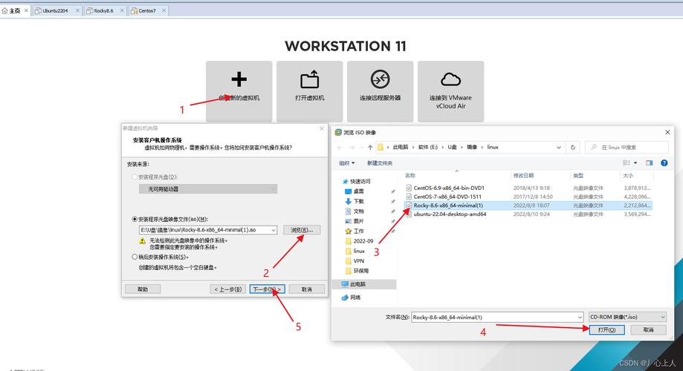Screen dimensions: 683x371
Task: Click the warning triangle icon in the wizard
Action: click(x=142, y=240)
